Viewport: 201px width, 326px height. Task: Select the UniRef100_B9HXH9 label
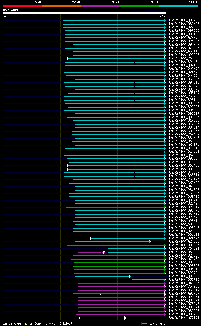tap(184, 45)
